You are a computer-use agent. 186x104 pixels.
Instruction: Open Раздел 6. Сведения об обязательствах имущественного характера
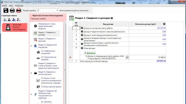47,94
